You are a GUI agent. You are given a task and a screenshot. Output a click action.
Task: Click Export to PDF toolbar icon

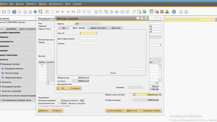coord(30,12)
